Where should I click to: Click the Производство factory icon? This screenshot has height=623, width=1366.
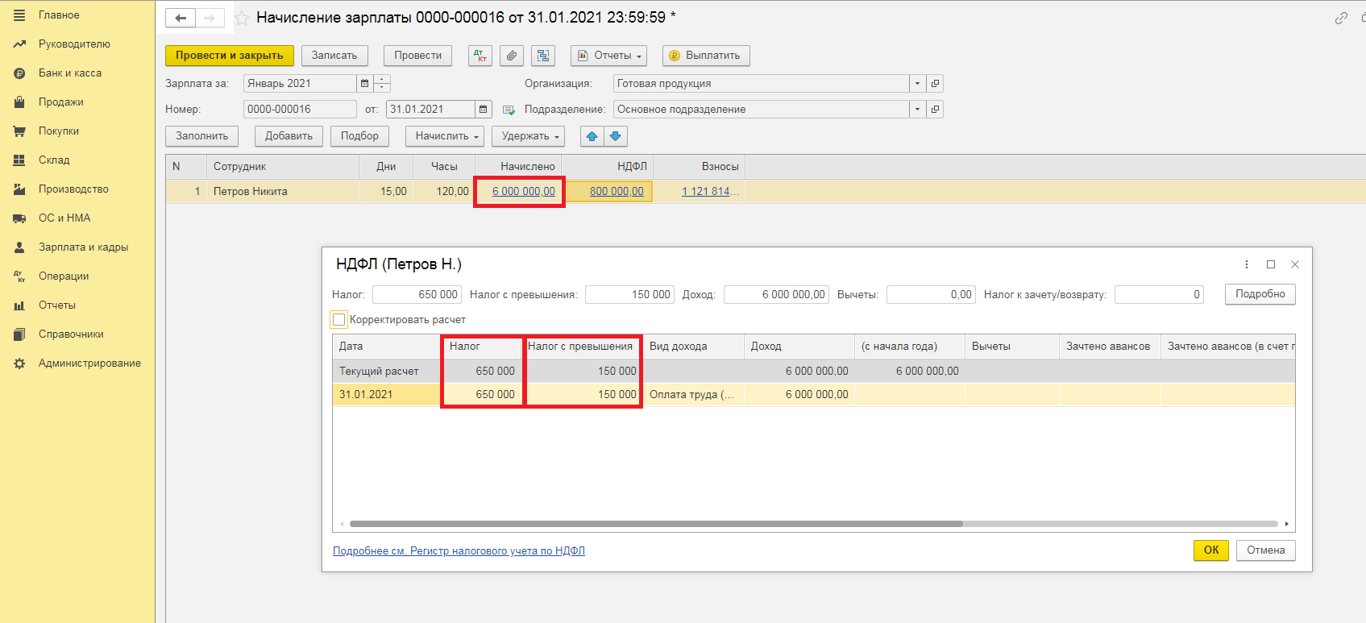click(19, 189)
